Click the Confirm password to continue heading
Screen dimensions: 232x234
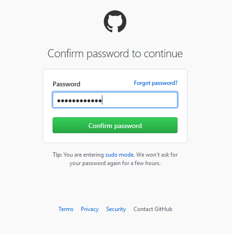pos(115,54)
